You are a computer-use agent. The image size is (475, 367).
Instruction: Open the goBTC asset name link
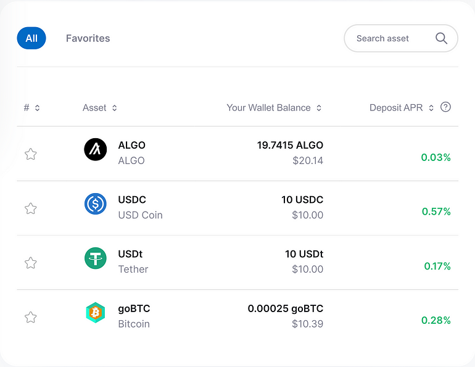tap(134, 308)
